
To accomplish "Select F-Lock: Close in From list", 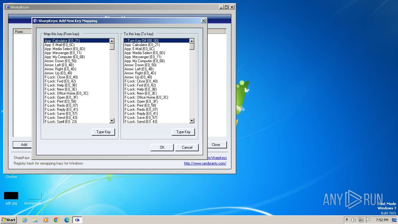I will coord(77,77).
